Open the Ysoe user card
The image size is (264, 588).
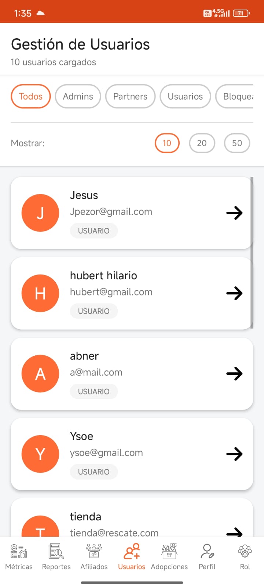132,454
